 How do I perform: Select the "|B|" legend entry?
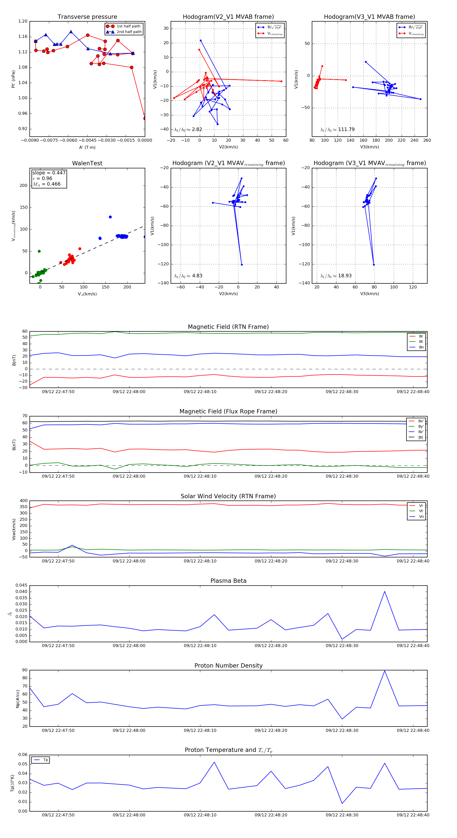(416, 437)
